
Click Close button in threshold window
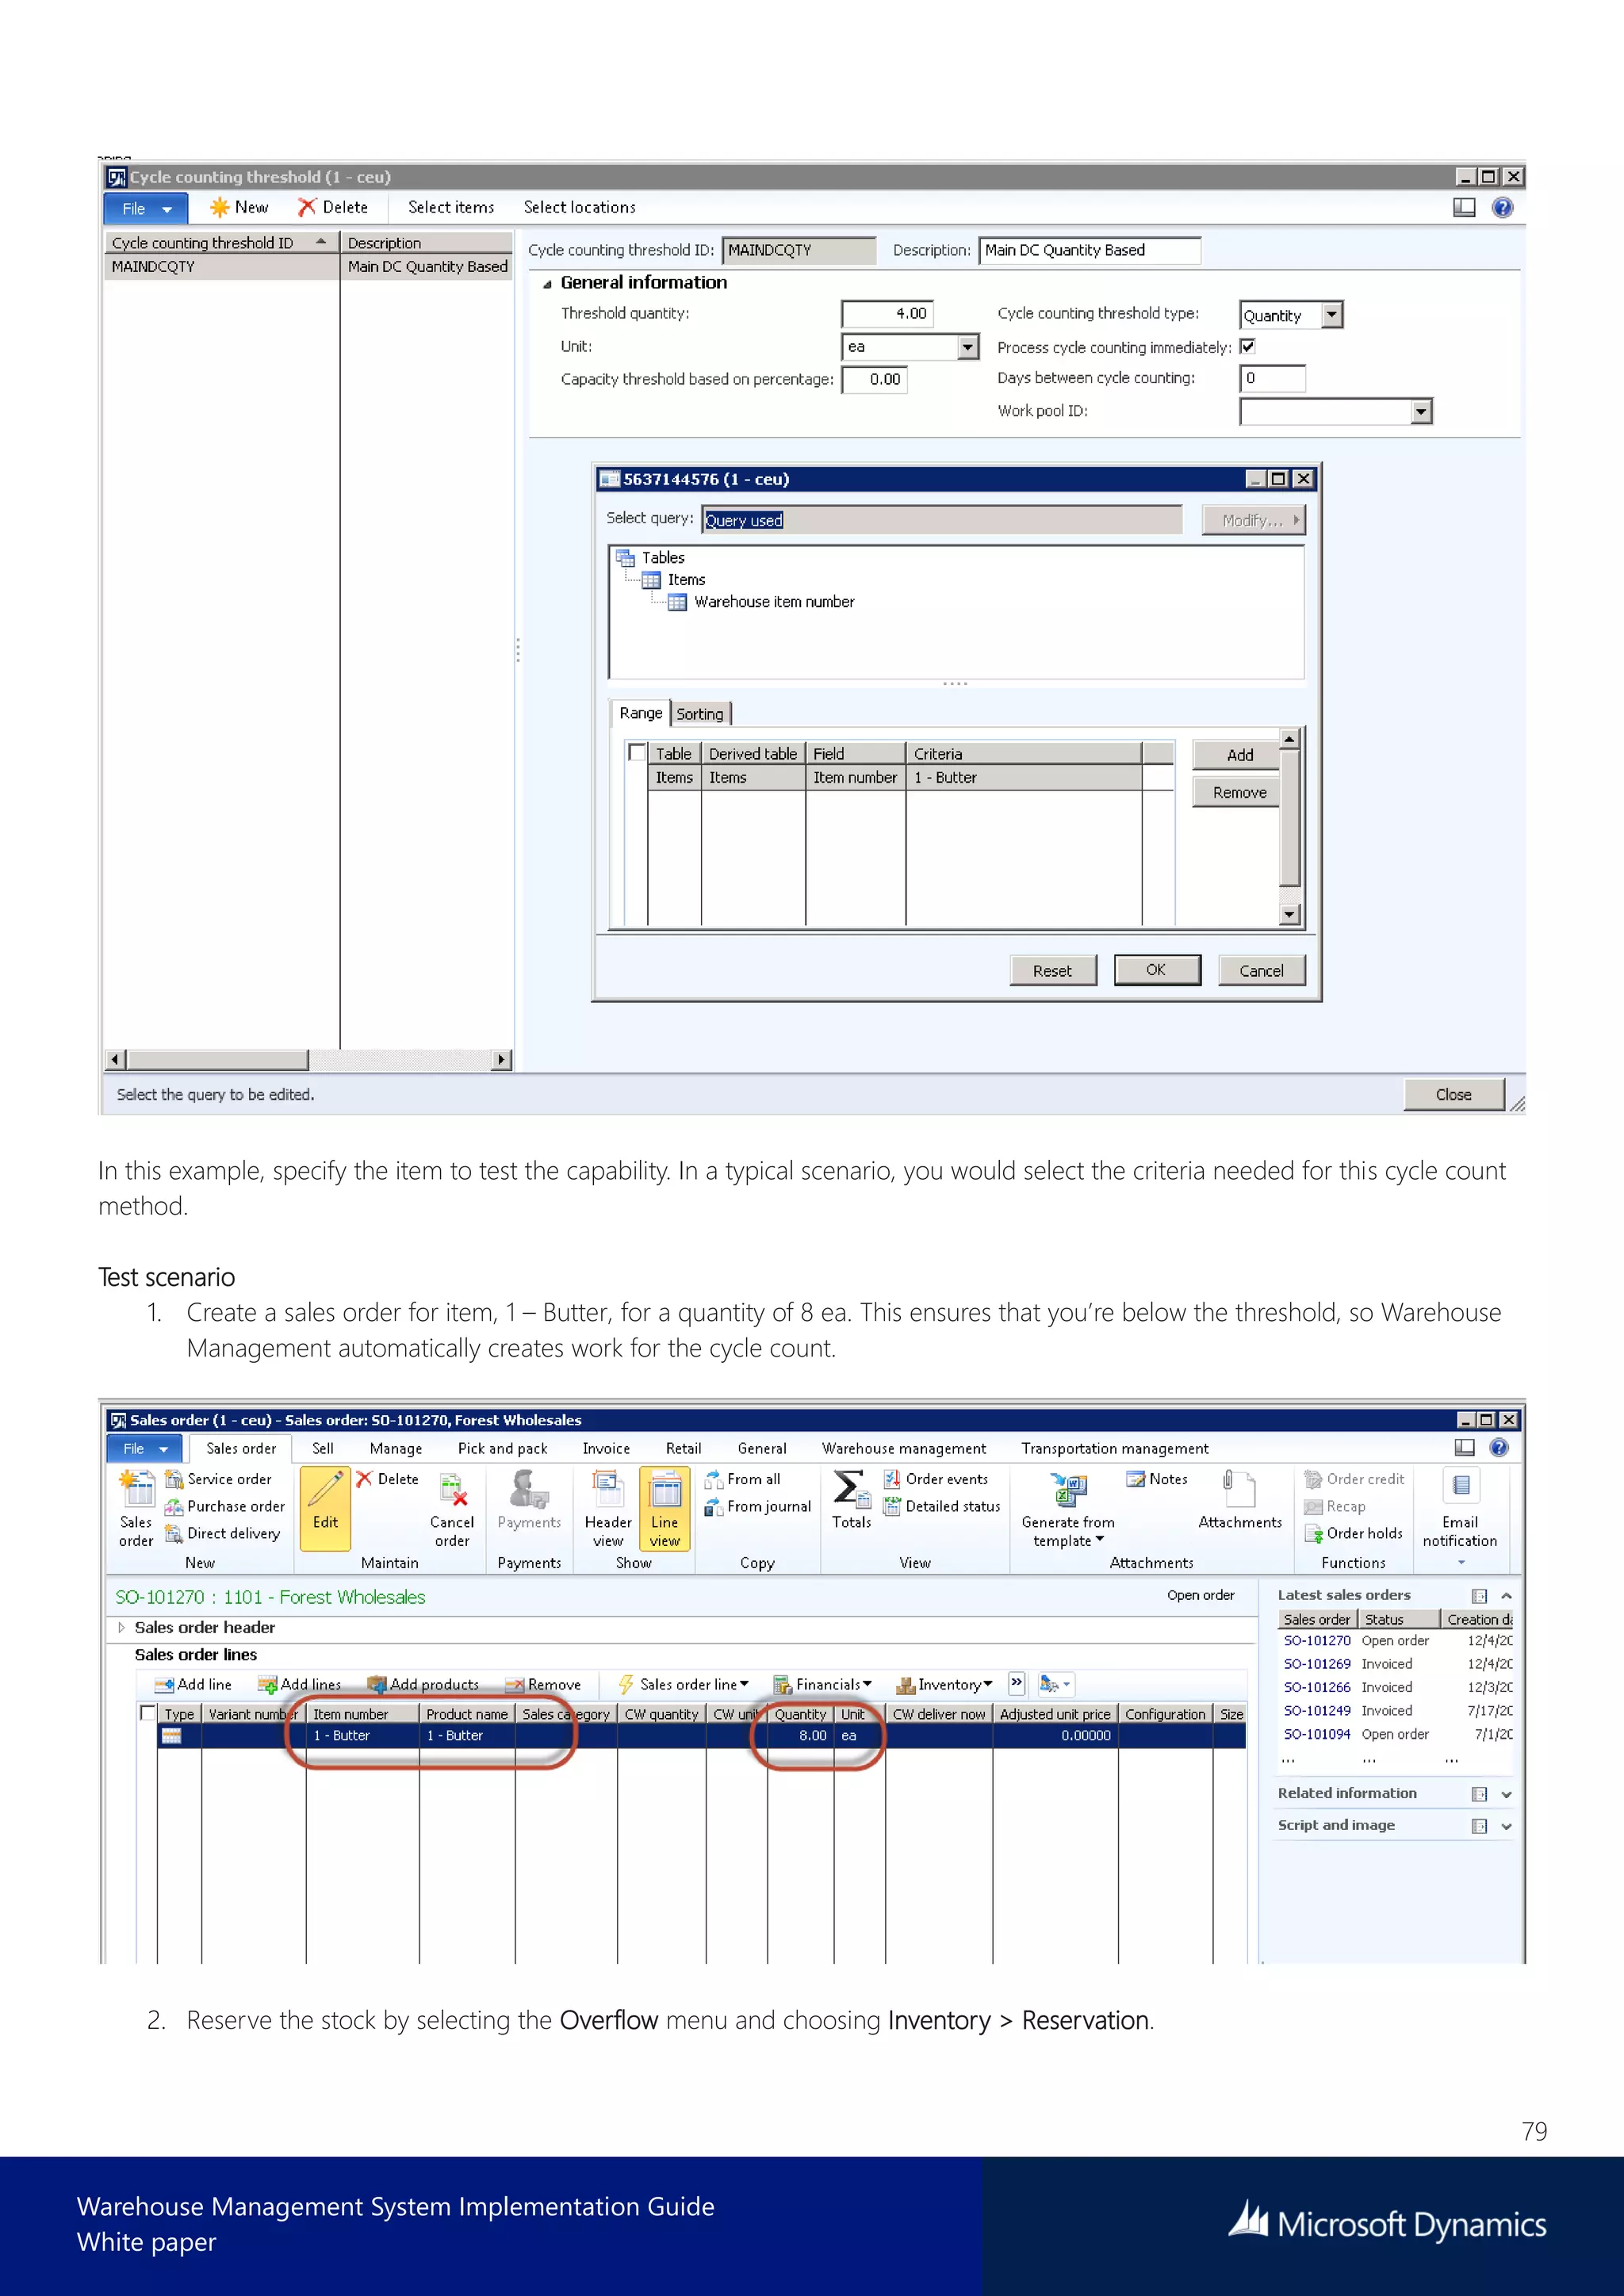tap(1453, 1094)
